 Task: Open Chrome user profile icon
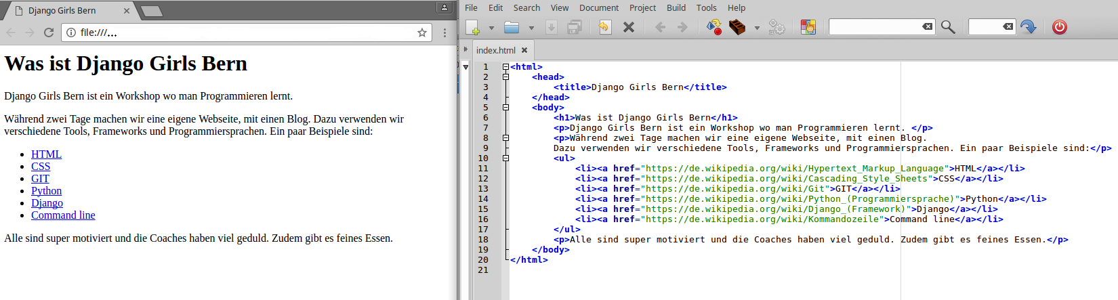tap(444, 7)
